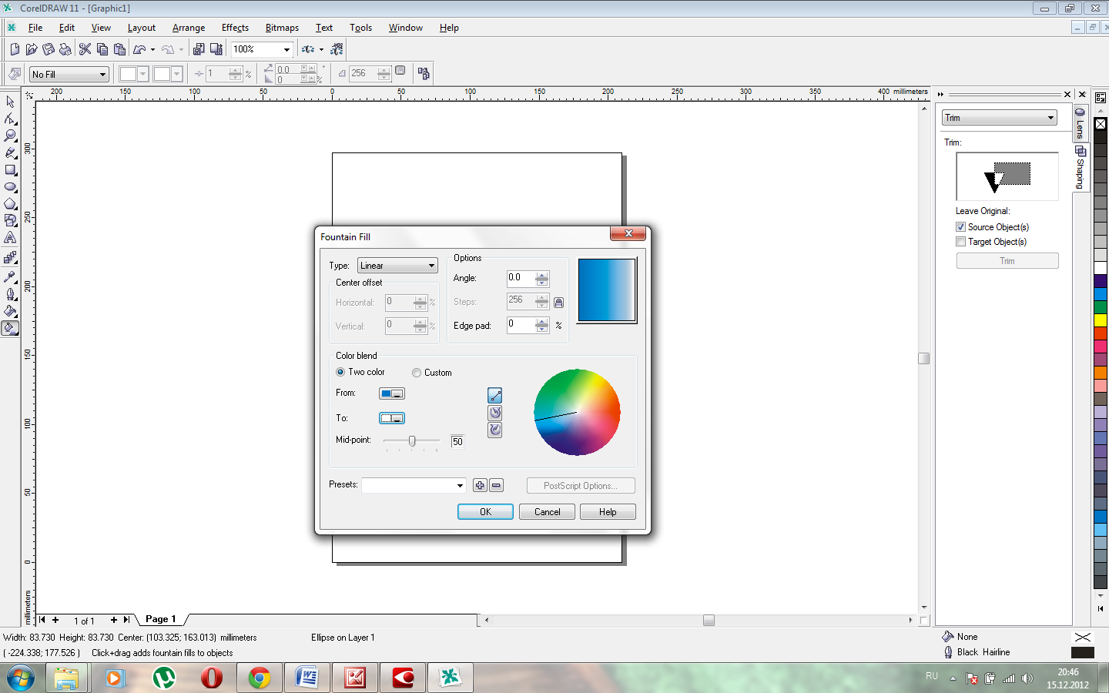Select the Interactive Blend tool

point(10,258)
